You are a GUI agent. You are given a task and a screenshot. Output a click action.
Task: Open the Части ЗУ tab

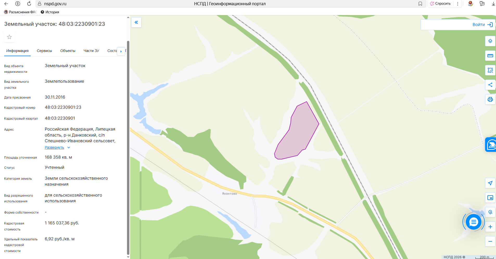91,51
